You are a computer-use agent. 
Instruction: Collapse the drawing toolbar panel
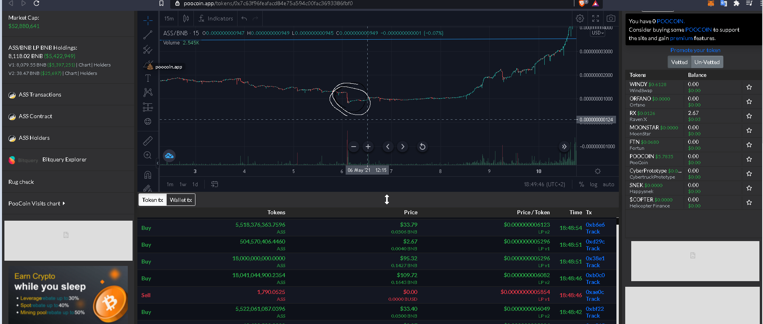pos(157,163)
